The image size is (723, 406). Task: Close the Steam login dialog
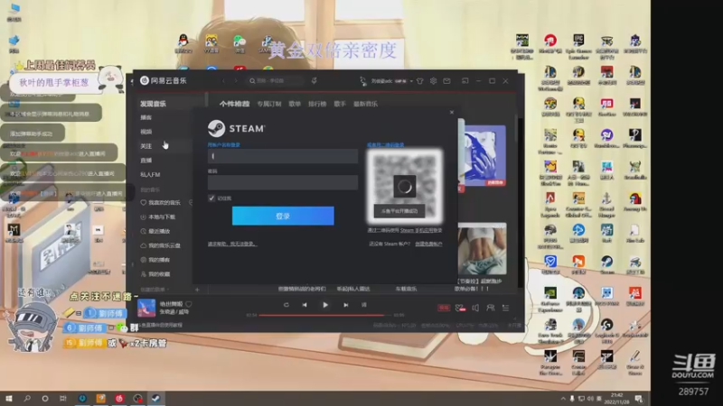pos(451,112)
